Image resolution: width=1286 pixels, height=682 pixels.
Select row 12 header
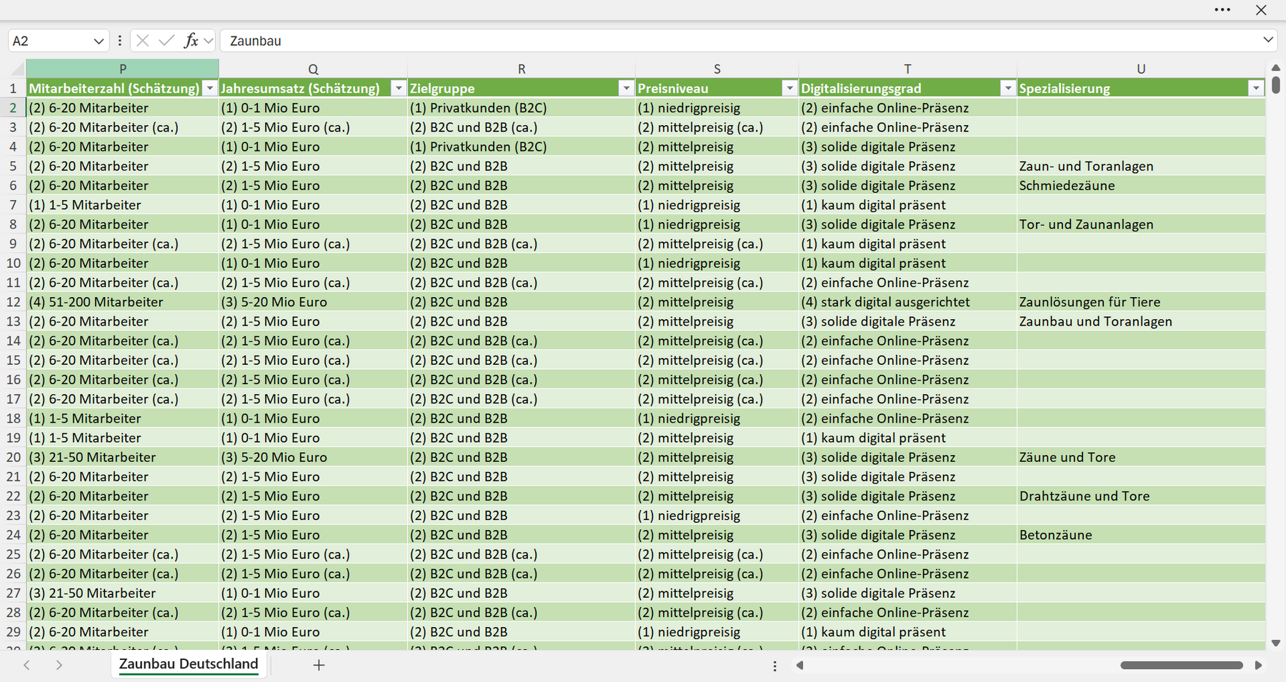pos(14,302)
